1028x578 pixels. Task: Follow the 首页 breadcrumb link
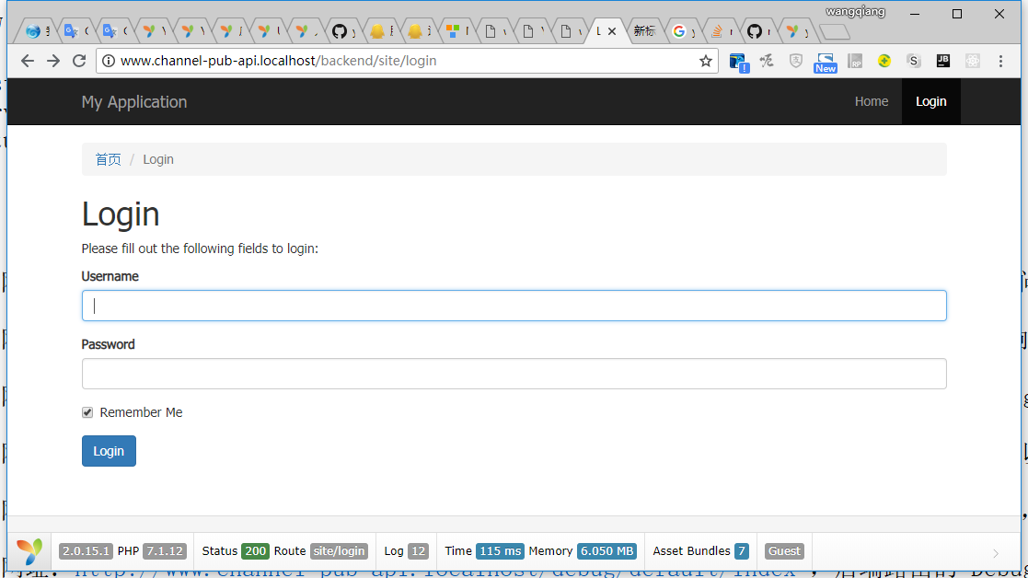[109, 159]
